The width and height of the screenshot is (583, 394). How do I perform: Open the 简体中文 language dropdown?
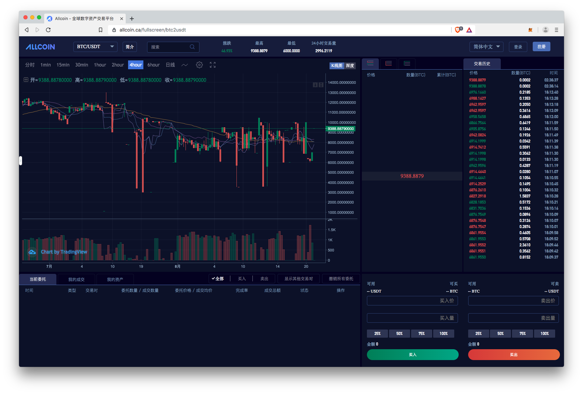tap(487, 47)
